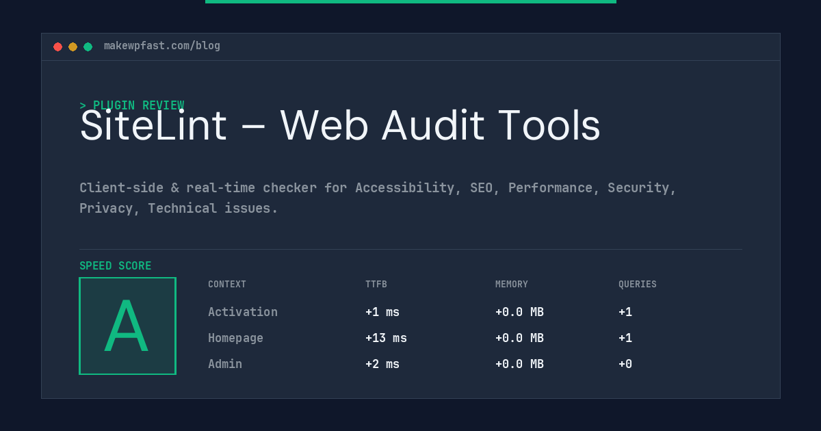This screenshot has width=821, height=431.
Task: Click the SiteLint – Web Audit Tools title
Action: [340, 126]
